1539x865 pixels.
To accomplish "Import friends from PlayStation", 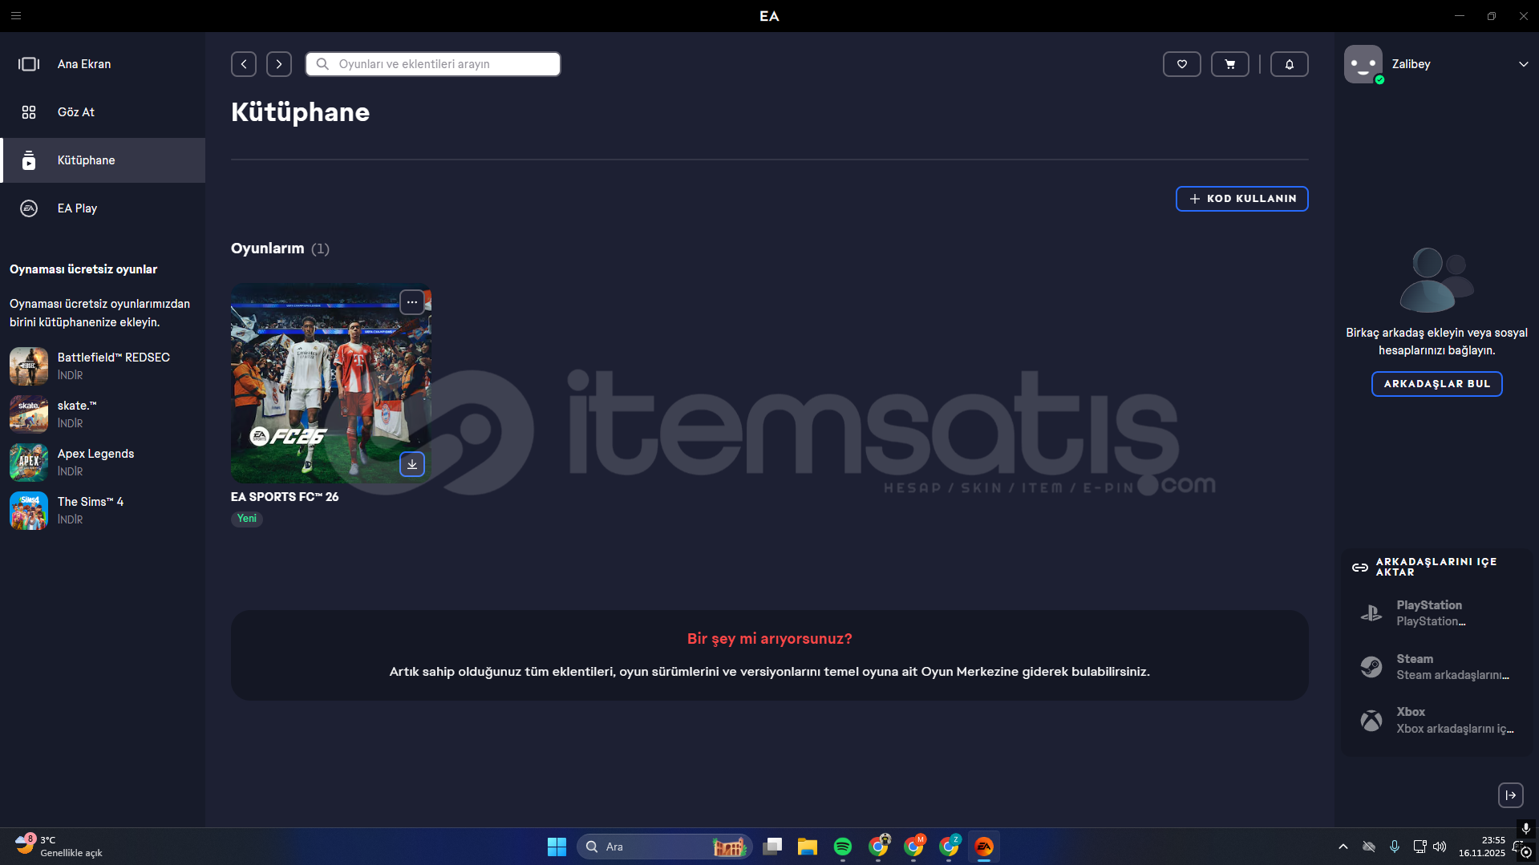I will (1437, 613).
